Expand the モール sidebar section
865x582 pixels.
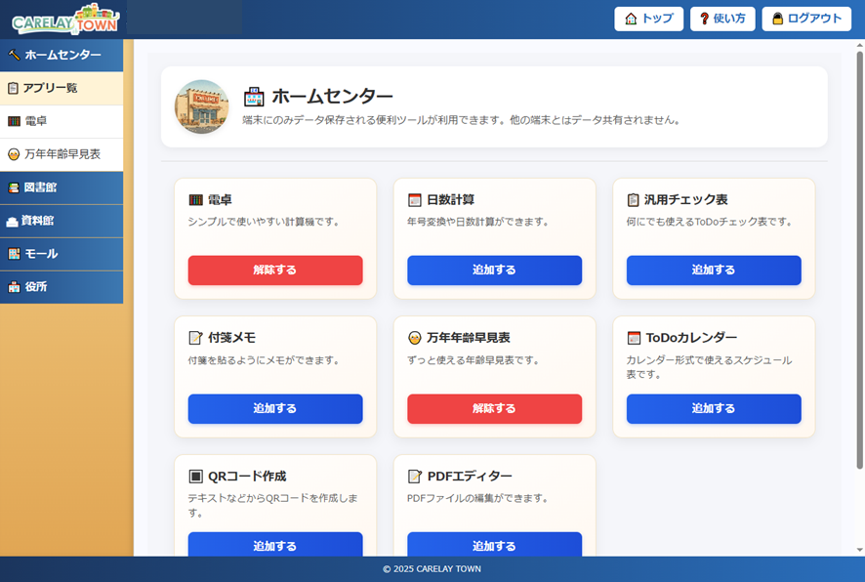coord(62,254)
